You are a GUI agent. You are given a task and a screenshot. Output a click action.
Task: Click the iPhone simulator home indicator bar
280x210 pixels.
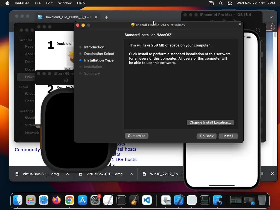(222, 186)
